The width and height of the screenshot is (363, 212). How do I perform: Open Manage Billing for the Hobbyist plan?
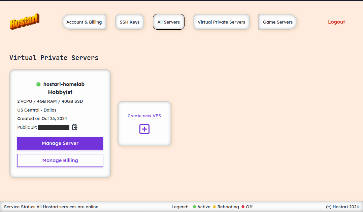(60, 160)
